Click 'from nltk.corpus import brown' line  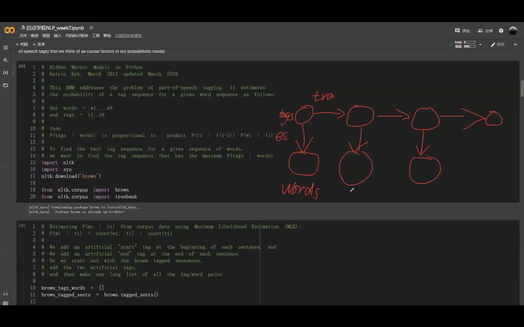(x=85, y=190)
